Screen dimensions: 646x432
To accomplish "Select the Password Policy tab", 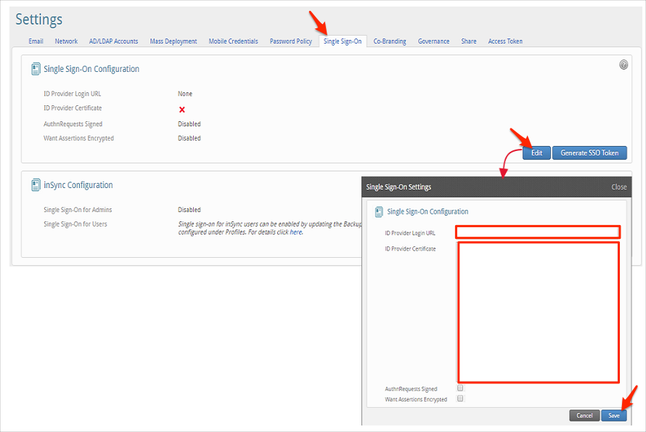I will pyautogui.click(x=290, y=41).
